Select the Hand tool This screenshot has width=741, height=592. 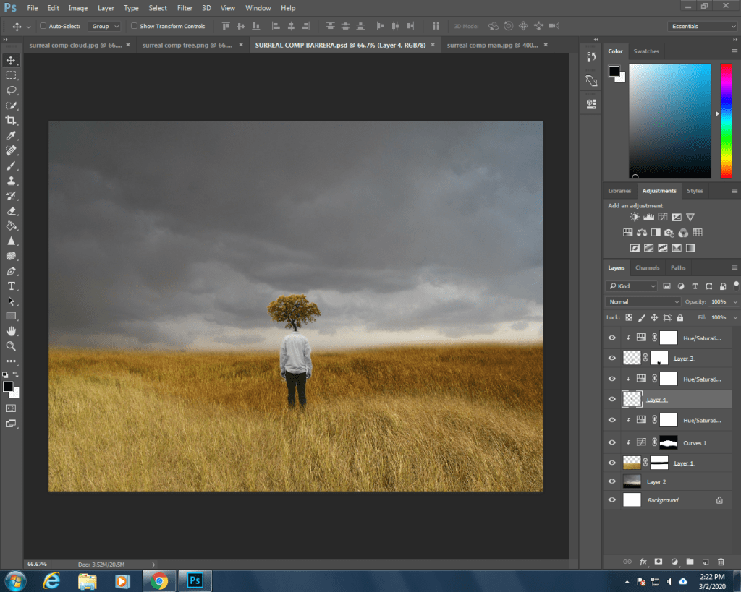point(11,331)
